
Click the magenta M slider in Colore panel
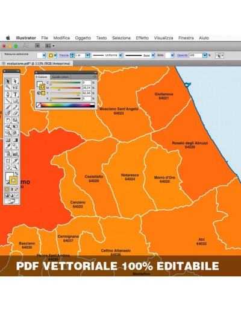[65, 88]
